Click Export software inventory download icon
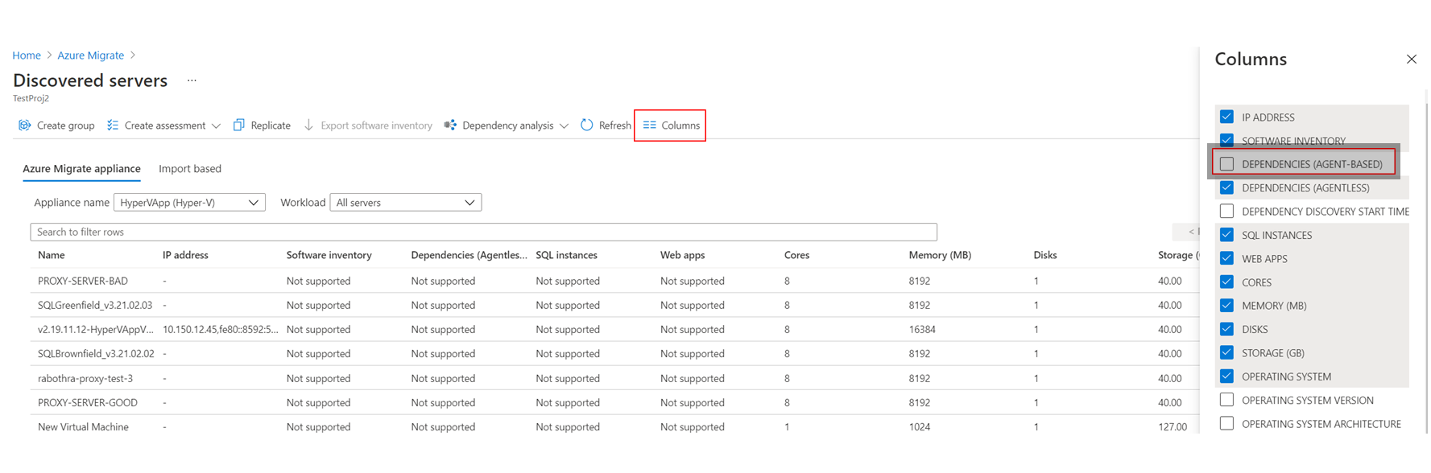The image size is (1431, 473). coord(308,125)
